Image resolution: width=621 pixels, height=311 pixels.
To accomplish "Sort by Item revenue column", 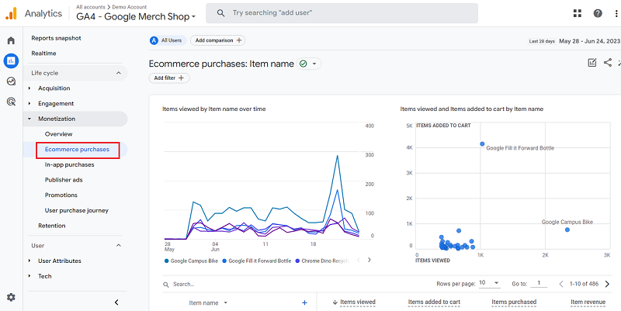I will [x=588, y=302].
